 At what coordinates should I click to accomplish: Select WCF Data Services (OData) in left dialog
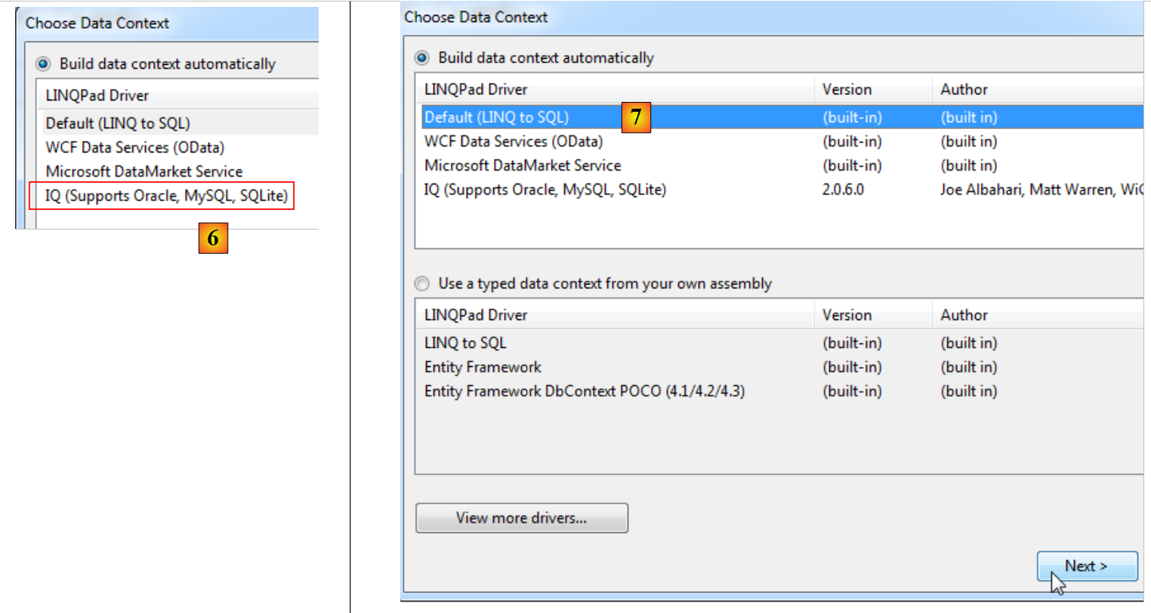click(x=135, y=148)
